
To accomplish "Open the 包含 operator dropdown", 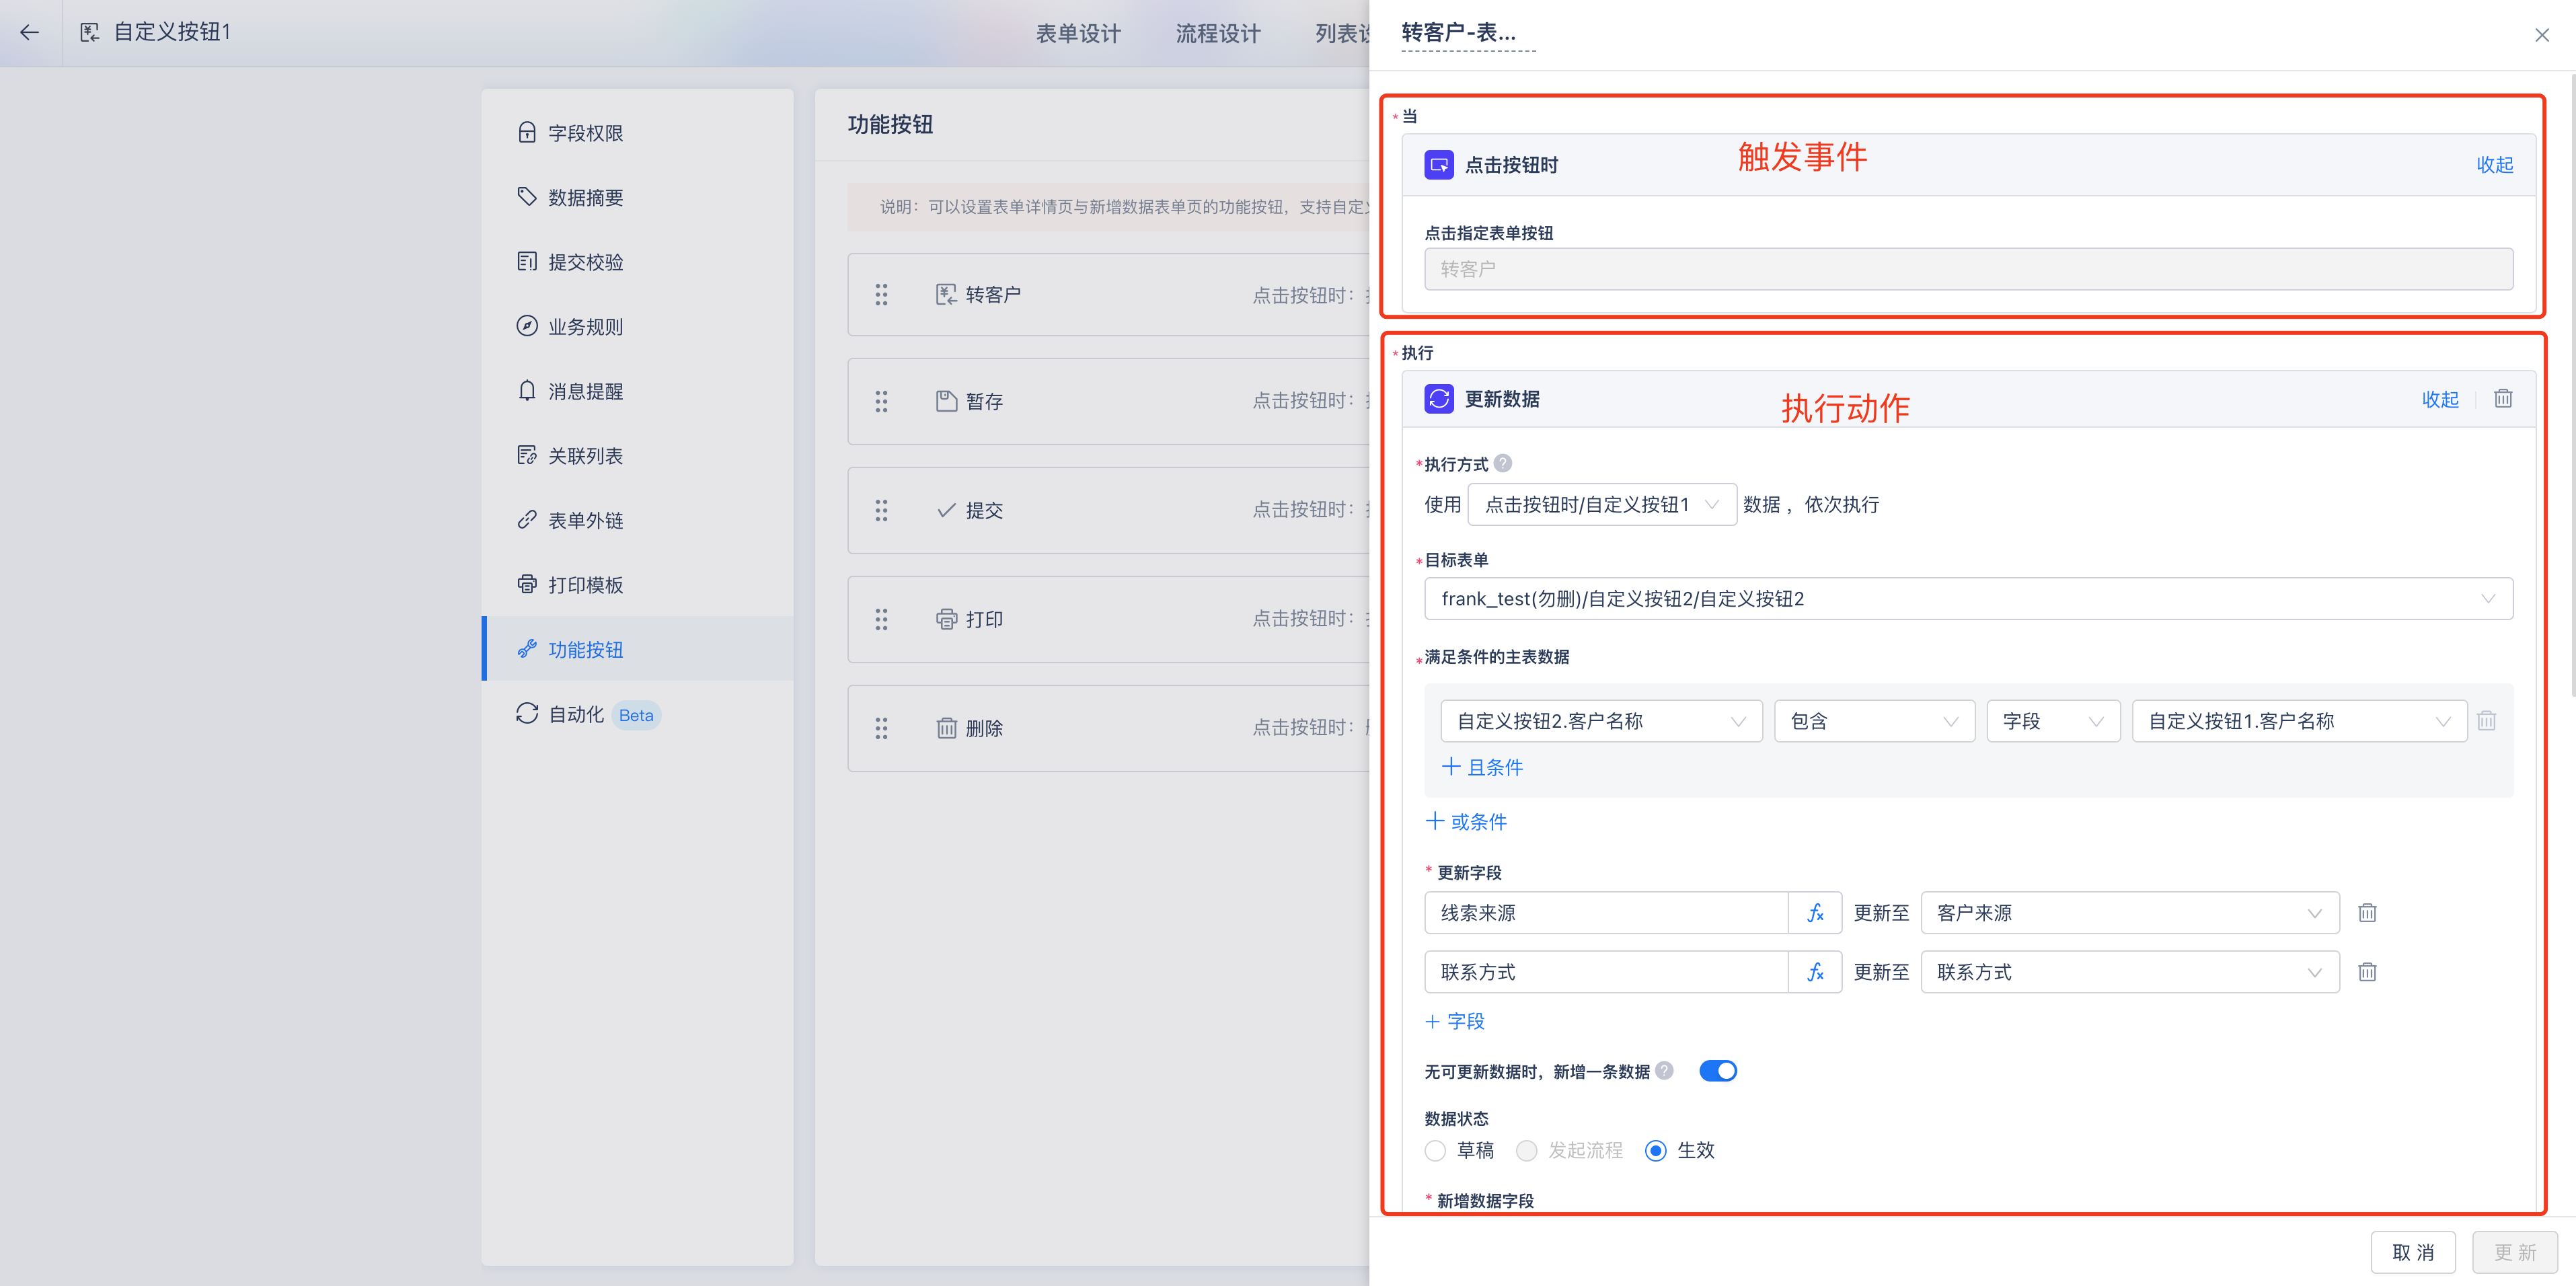I will pos(1874,720).
